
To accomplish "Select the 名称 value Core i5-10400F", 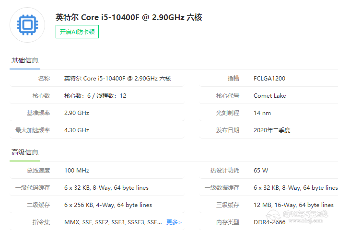I will tap(117, 79).
